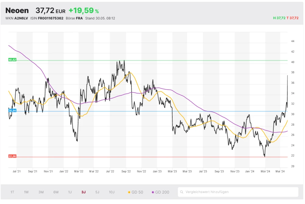Click the yellow GD 50 color dot
Screen dimensions: 305x204
[x=129, y=192]
